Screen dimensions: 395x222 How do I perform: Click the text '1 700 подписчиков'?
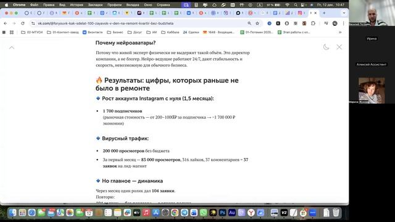[122, 111]
